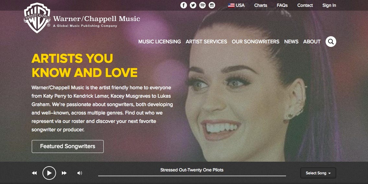Open the Instagram social icon
This screenshot has width=368, height=184.
tap(212, 5)
